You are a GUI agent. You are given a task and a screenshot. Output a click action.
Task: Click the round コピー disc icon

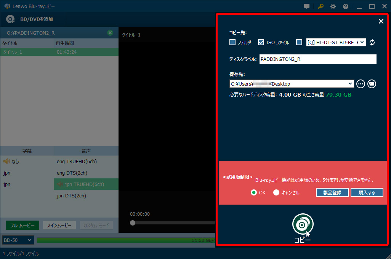[303, 224]
